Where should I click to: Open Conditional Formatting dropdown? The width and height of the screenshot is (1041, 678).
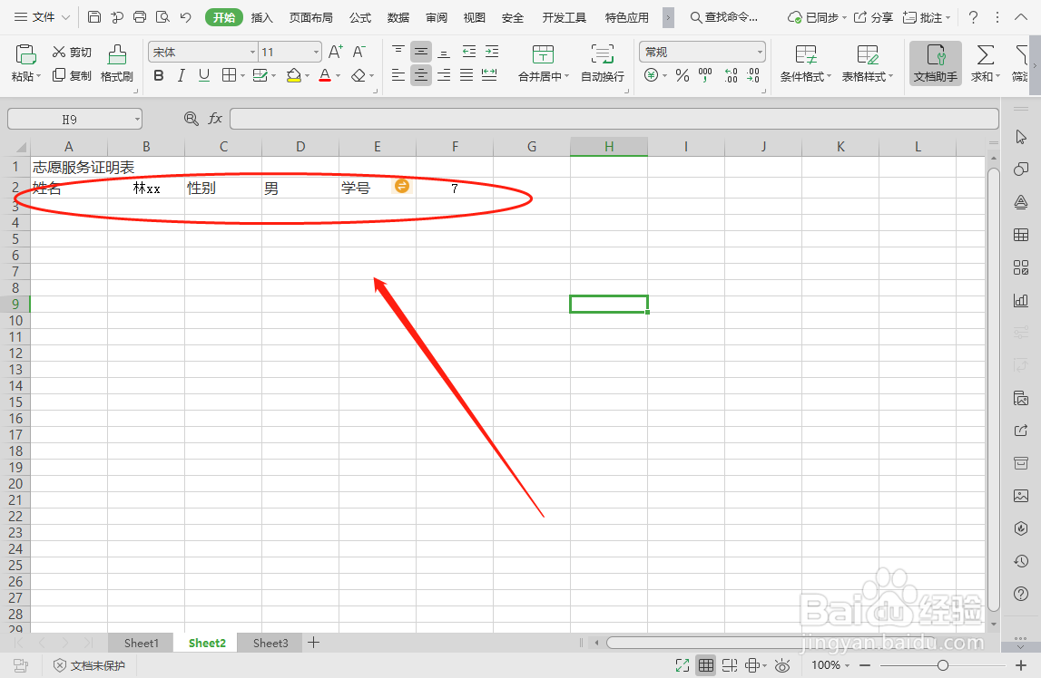click(x=805, y=63)
